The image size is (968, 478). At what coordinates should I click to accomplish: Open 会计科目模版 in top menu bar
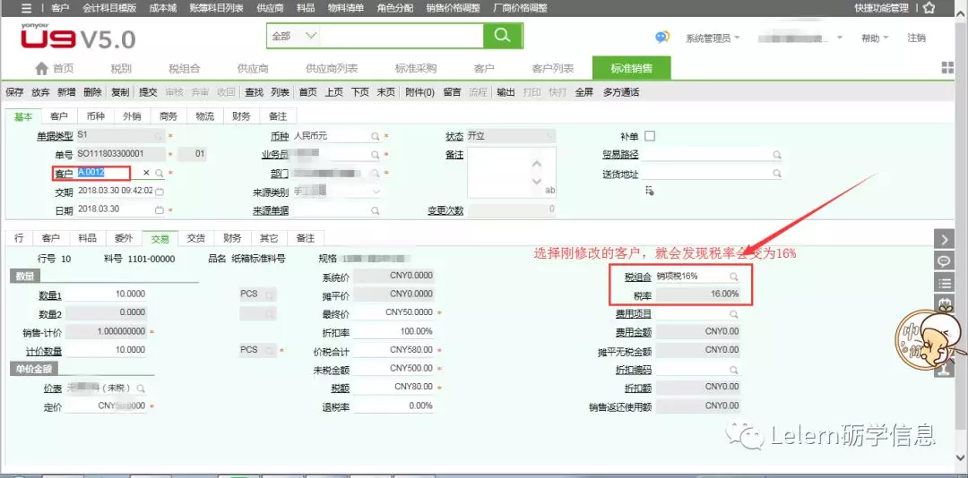click(108, 8)
